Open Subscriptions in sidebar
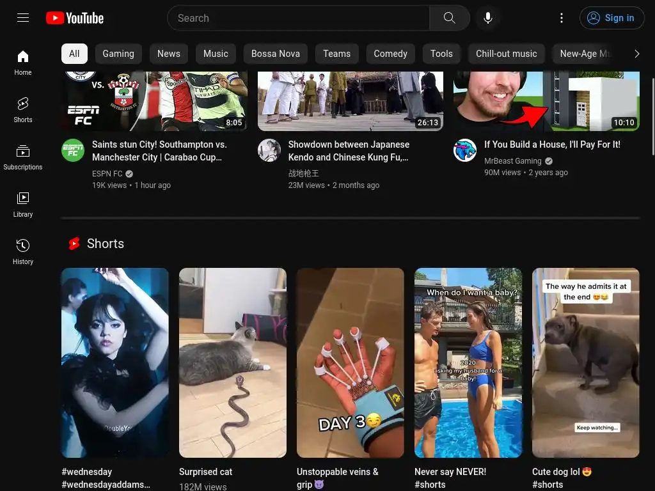 coord(23,157)
